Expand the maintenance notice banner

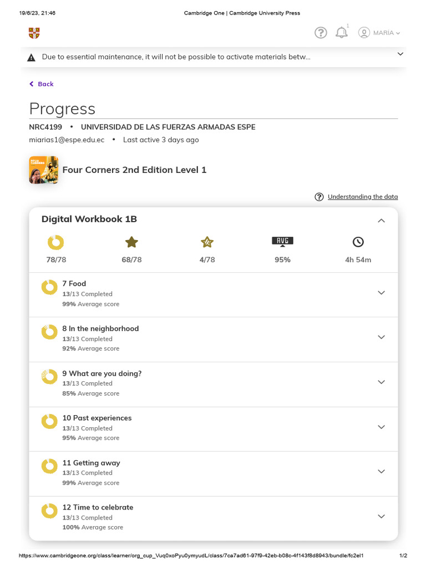point(400,54)
